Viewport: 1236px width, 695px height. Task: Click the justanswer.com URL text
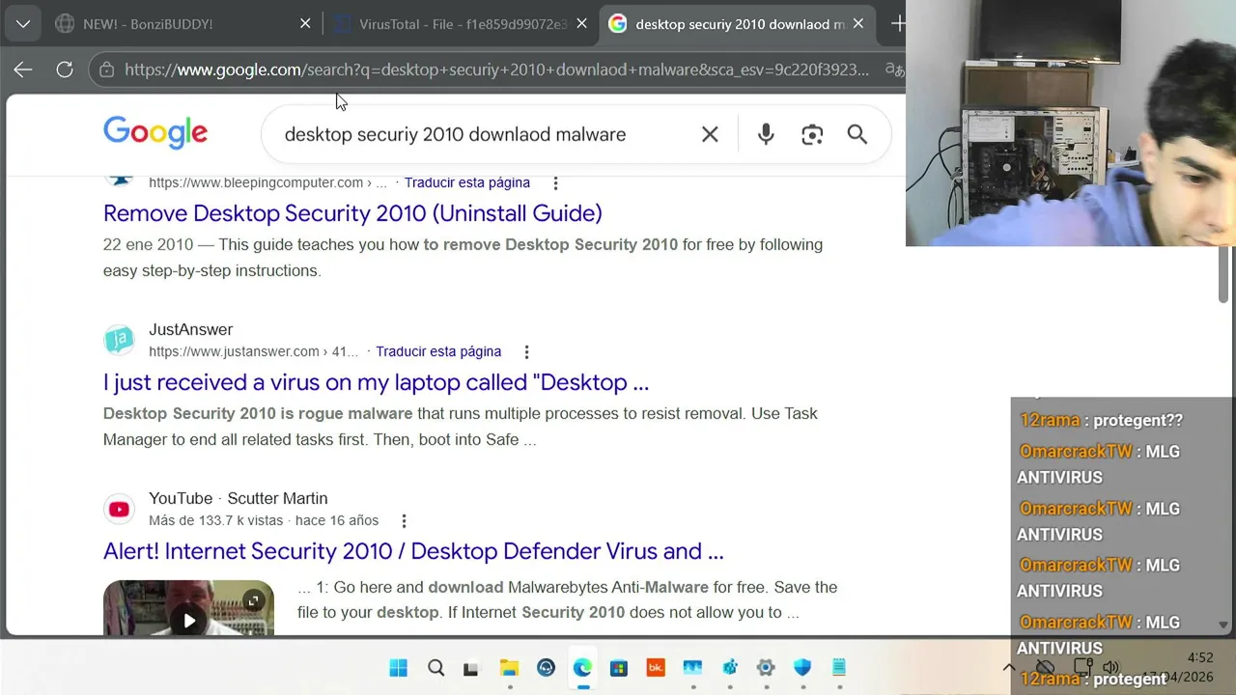253,351
